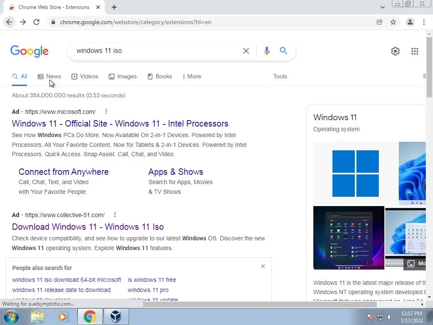Click the horizontal scrollbar right arrow
Viewport: 433px width, 325px height.
click(422, 304)
